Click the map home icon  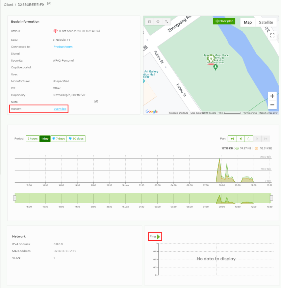click(x=149, y=22)
